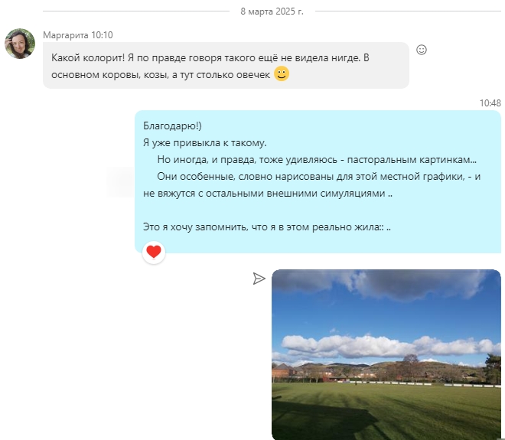Open Маргарита's profile avatar
This screenshot has width=505, height=440.
click(x=20, y=44)
